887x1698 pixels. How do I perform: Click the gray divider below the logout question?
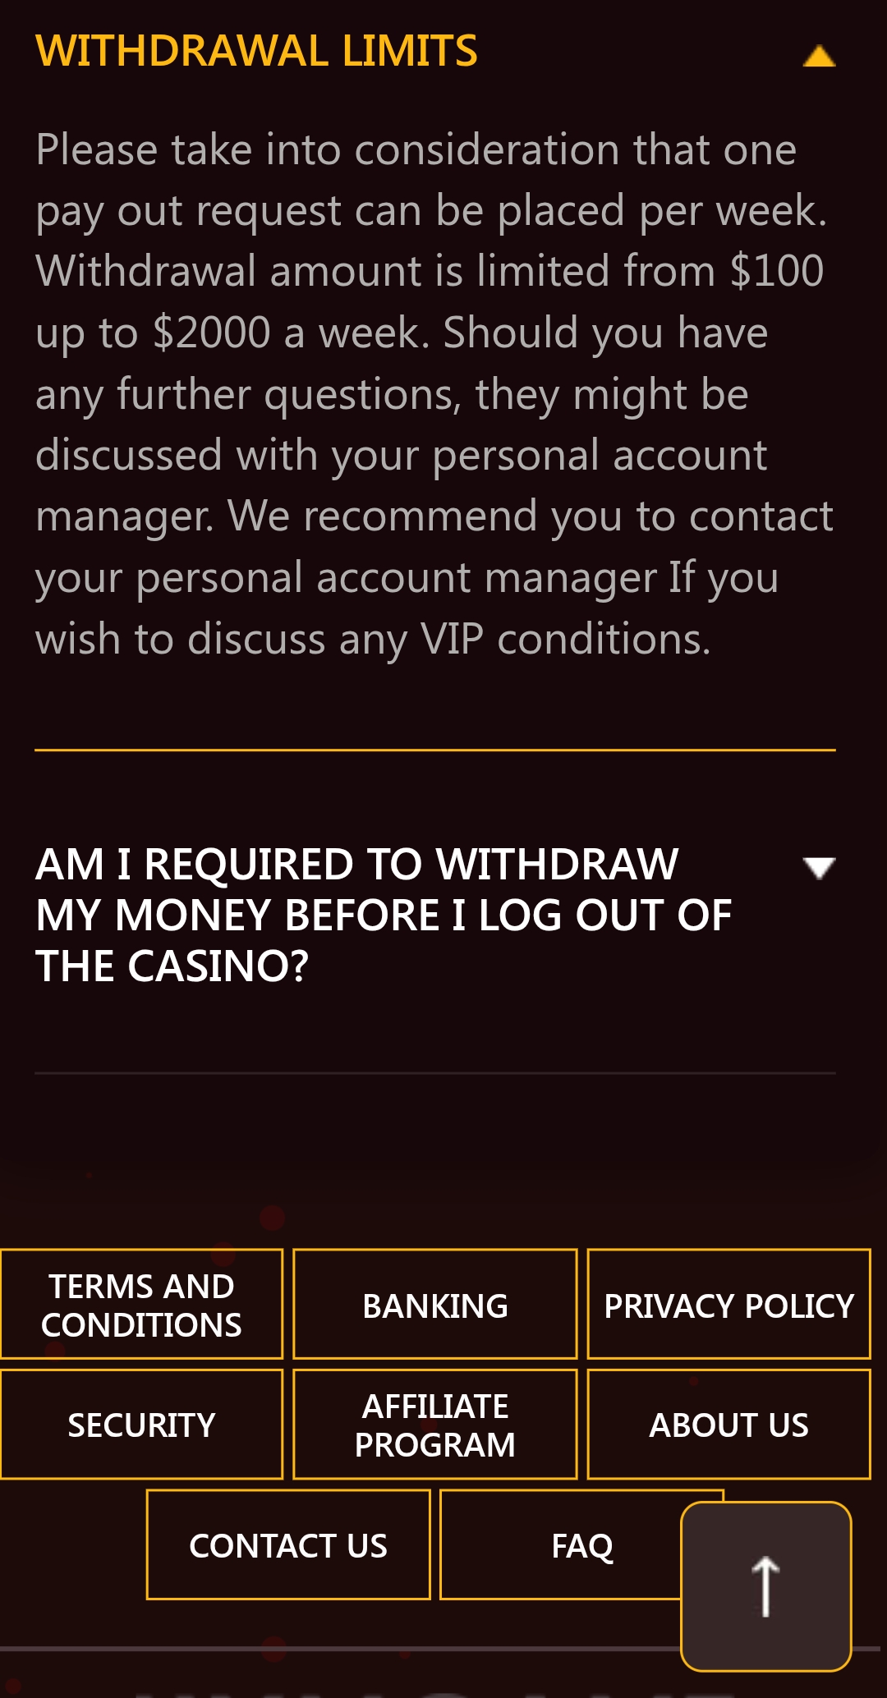click(435, 1073)
